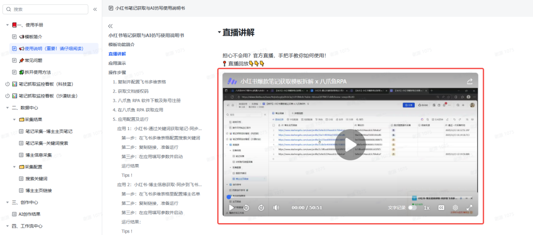Open 使用说明（重要！请仔细阅读）page
This screenshot has width=533, height=235.
click(x=54, y=48)
